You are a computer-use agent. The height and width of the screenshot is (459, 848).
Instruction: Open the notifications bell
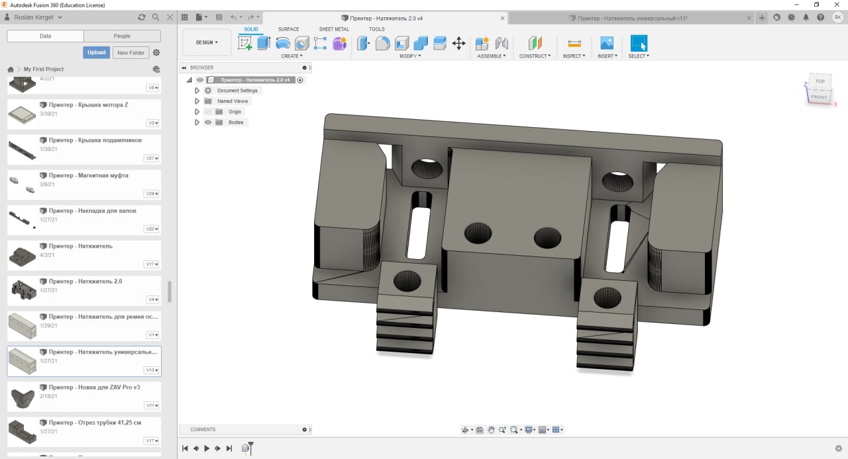805,18
